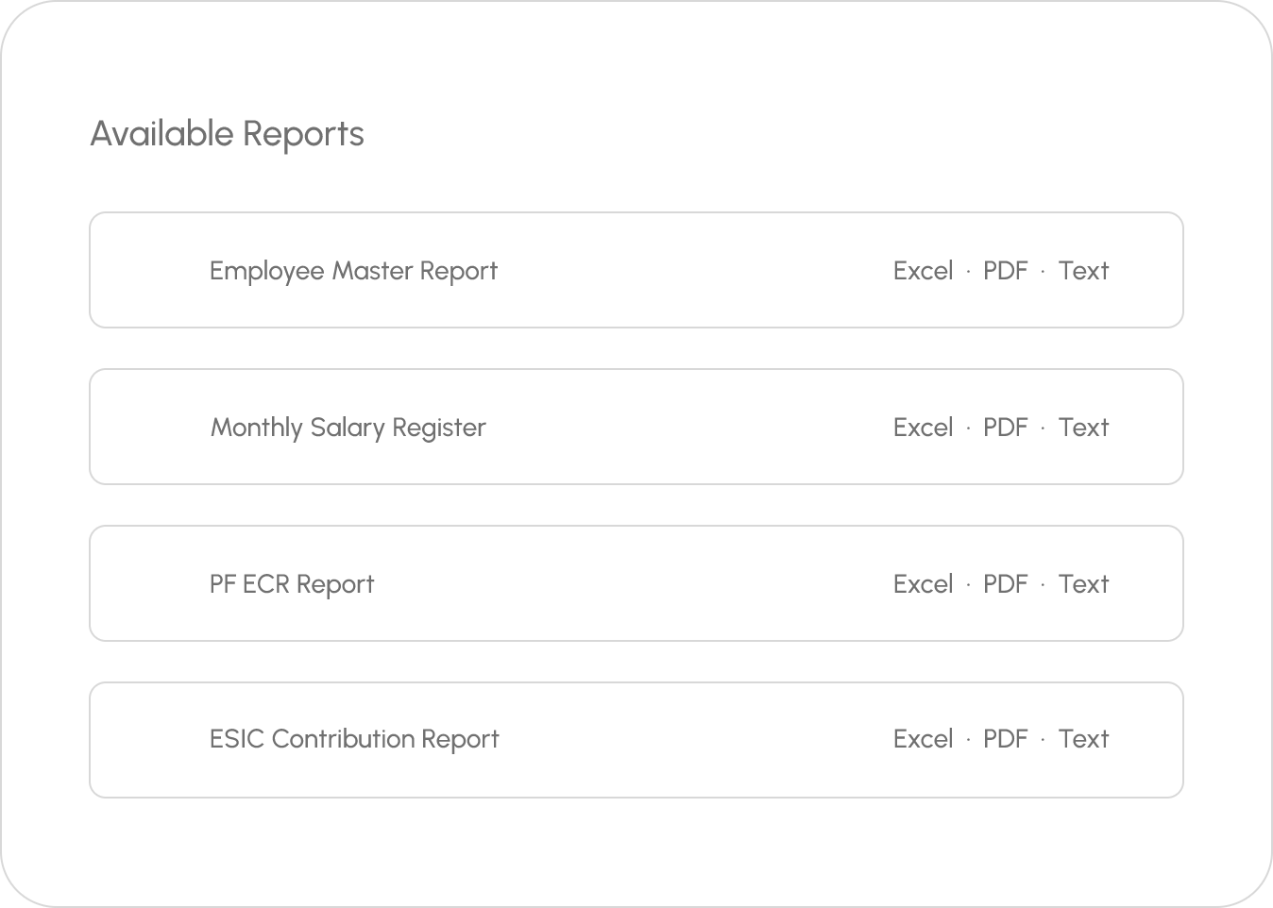
Task: Download Employee Master Report as Excel
Action: [923, 271]
